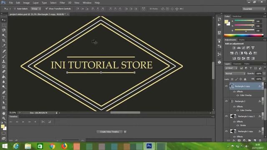Hide the Rectangle 1 copy 2 layer
Image resolution: width=267 pixels, height=150 pixels.
click(x=226, y=116)
